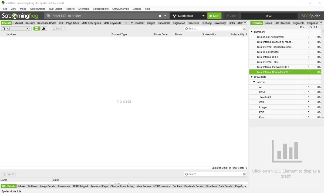Open the All filter dropdown
The image size is (324, 193).
coord(15,29)
